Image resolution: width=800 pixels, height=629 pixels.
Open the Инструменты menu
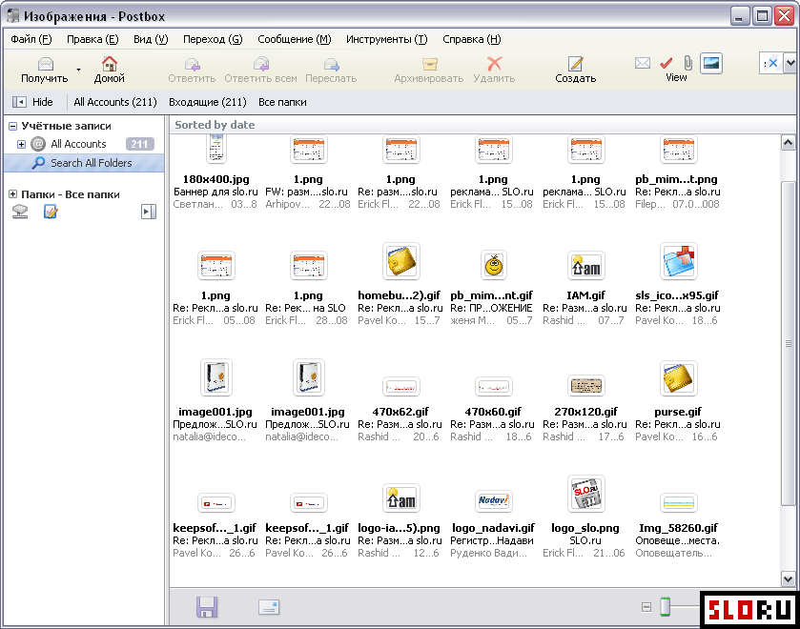point(386,39)
